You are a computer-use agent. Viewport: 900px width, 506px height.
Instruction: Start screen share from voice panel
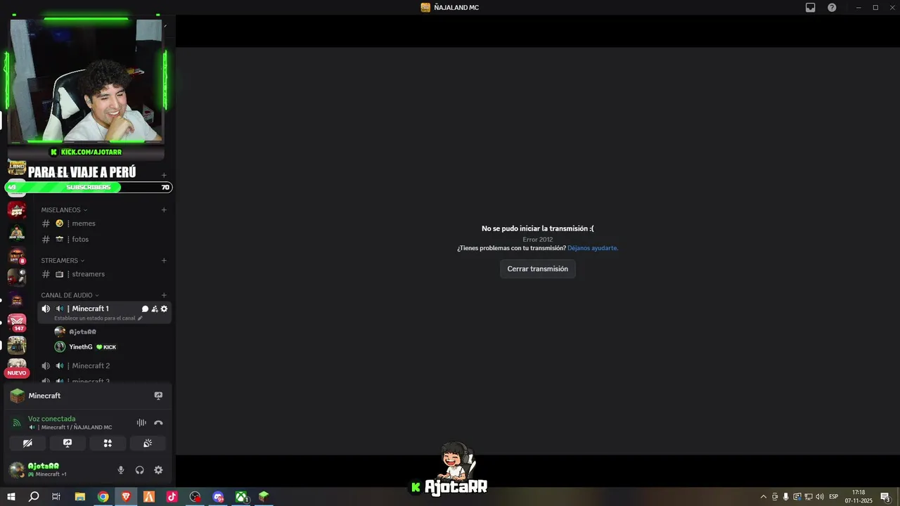pos(67,443)
